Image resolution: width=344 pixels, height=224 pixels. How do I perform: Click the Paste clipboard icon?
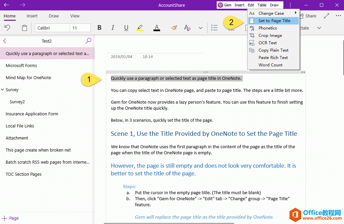coord(24,28)
